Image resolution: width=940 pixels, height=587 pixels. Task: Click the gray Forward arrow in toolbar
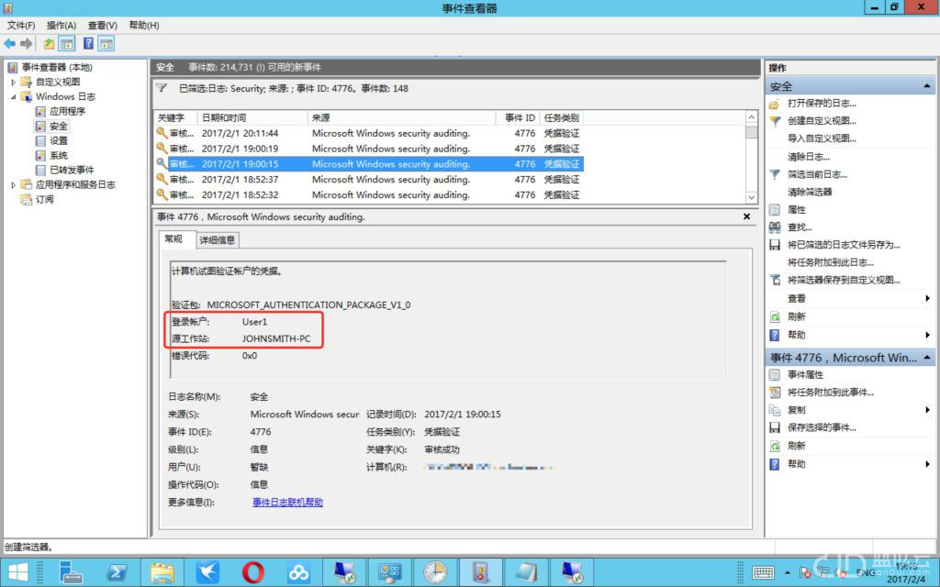coord(26,44)
